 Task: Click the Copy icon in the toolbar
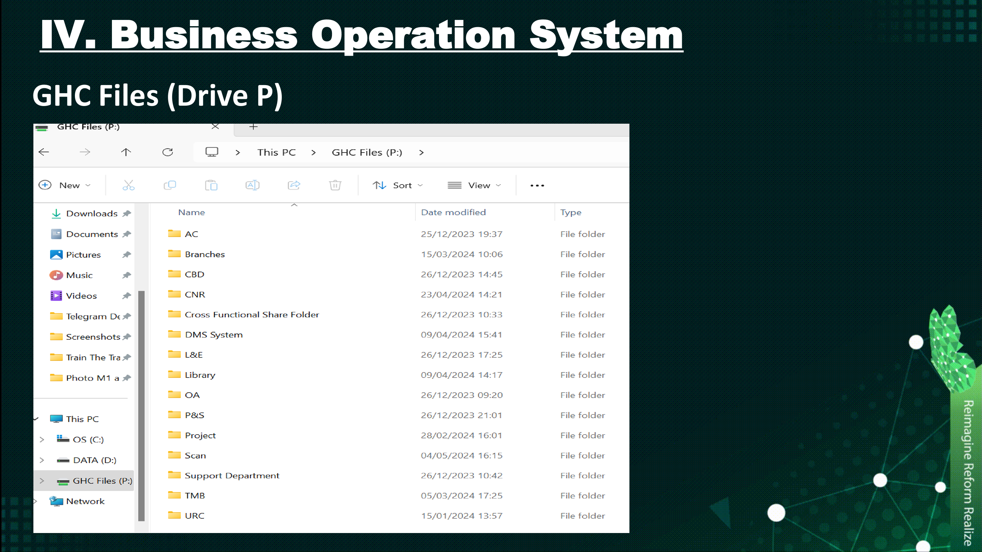click(x=170, y=185)
